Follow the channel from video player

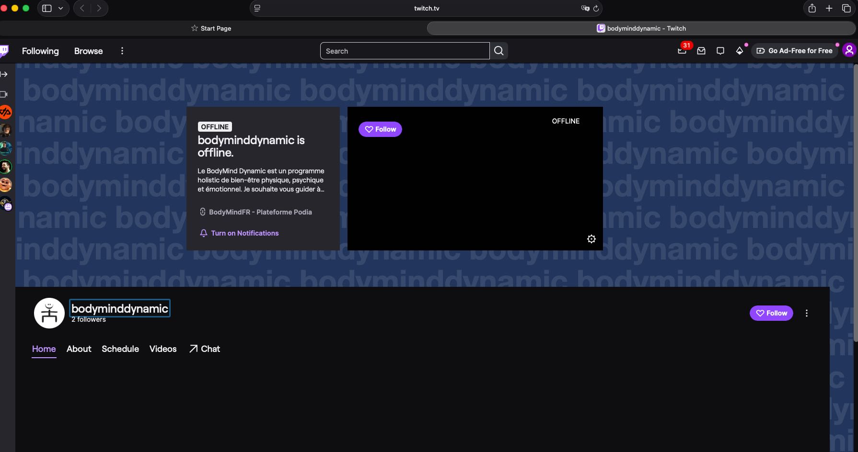[x=380, y=129]
